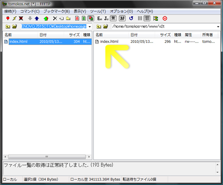Open the ブックマーク(B) menu
Viewport: 223px width, 185px height.
[57, 11]
